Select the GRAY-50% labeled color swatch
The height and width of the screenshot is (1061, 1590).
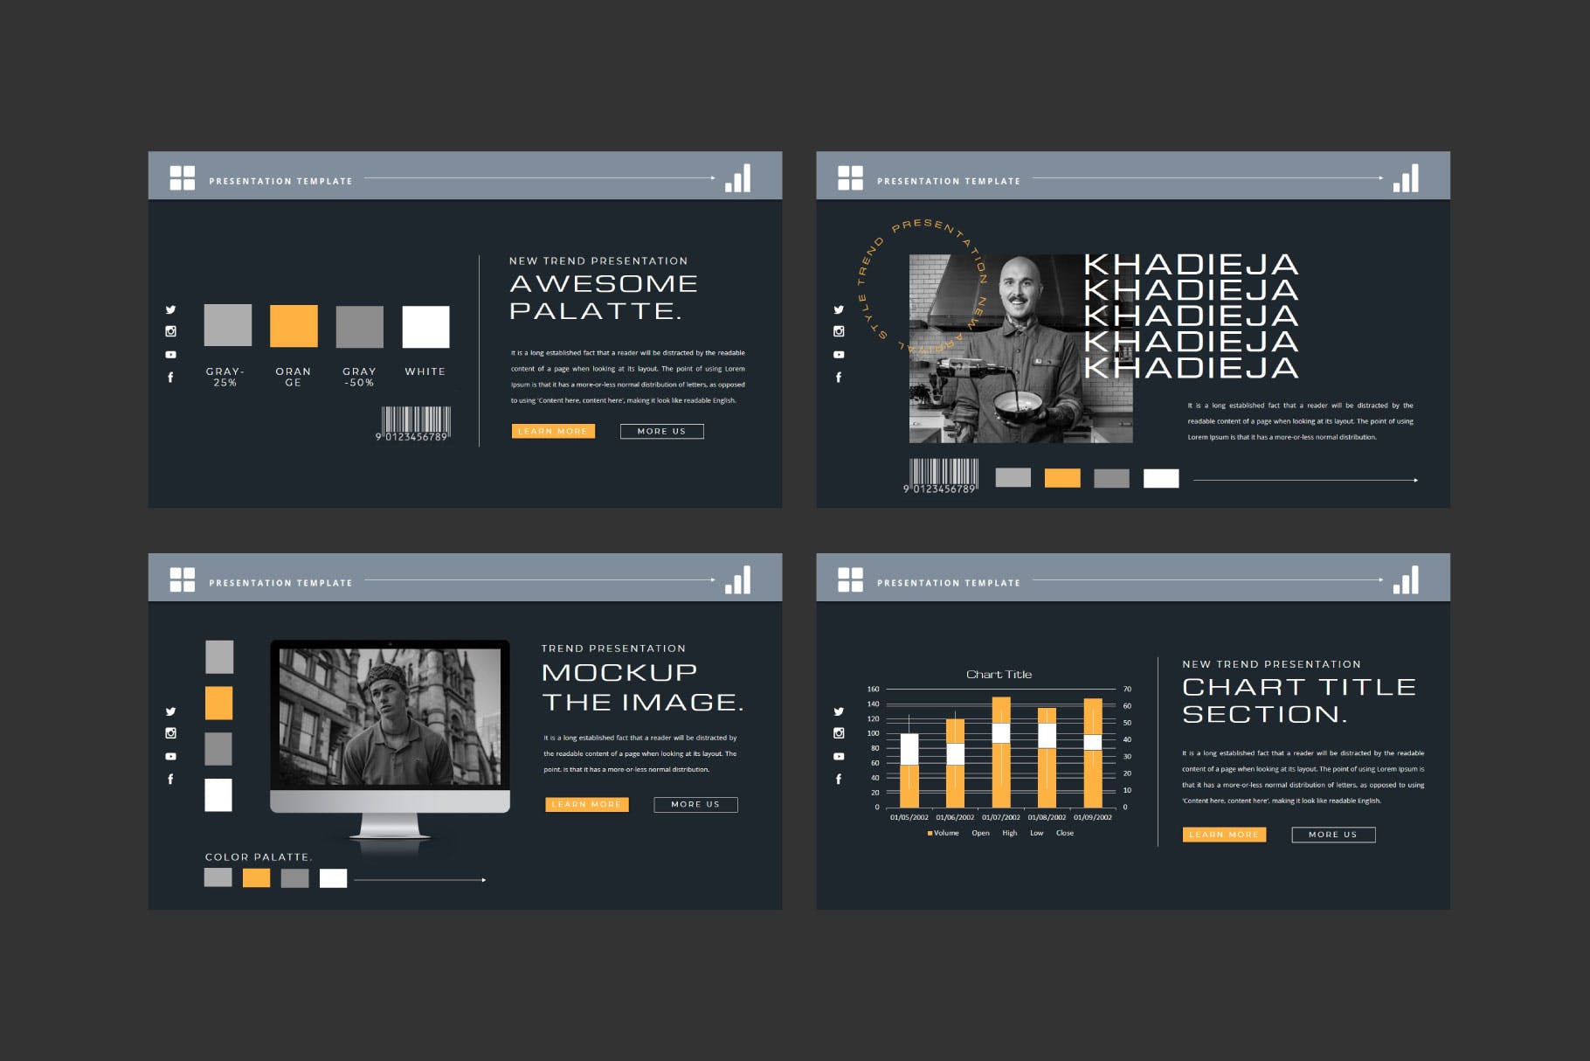pos(360,327)
